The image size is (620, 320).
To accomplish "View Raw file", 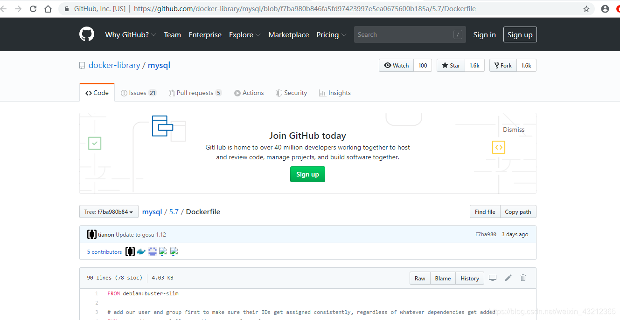I will click(420, 278).
